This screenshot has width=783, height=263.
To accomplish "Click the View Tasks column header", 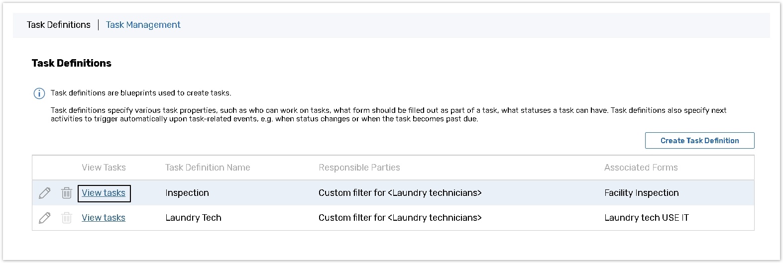I will click(x=104, y=168).
